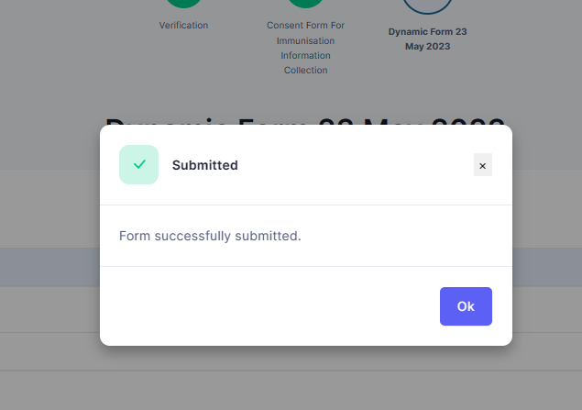Close the Submitted dialog with the X
The height and width of the screenshot is (410, 582).
(x=482, y=165)
